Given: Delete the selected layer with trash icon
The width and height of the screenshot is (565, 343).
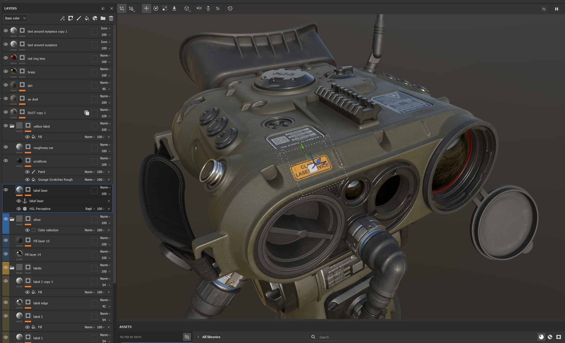Looking at the screenshot, I should pos(111,18).
